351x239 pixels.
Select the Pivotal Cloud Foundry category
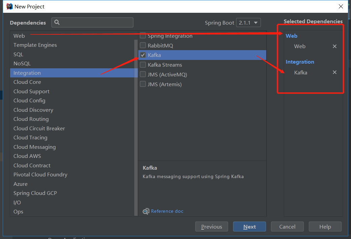tap(72, 175)
